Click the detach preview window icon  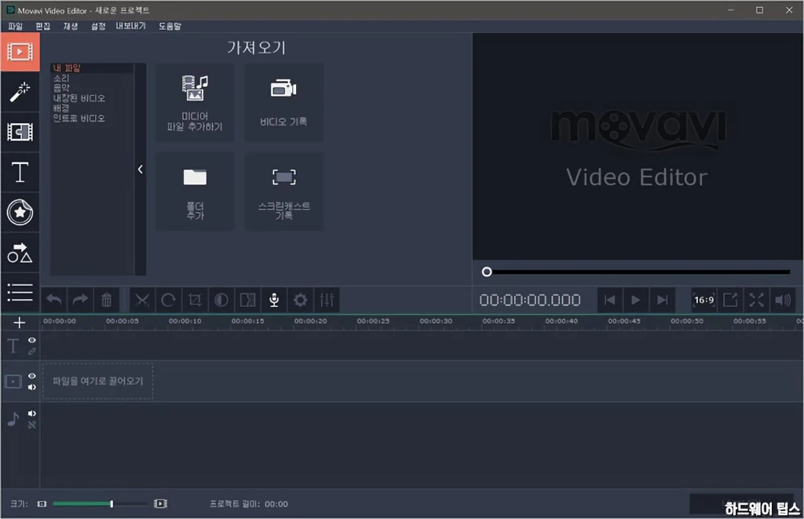click(730, 300)
